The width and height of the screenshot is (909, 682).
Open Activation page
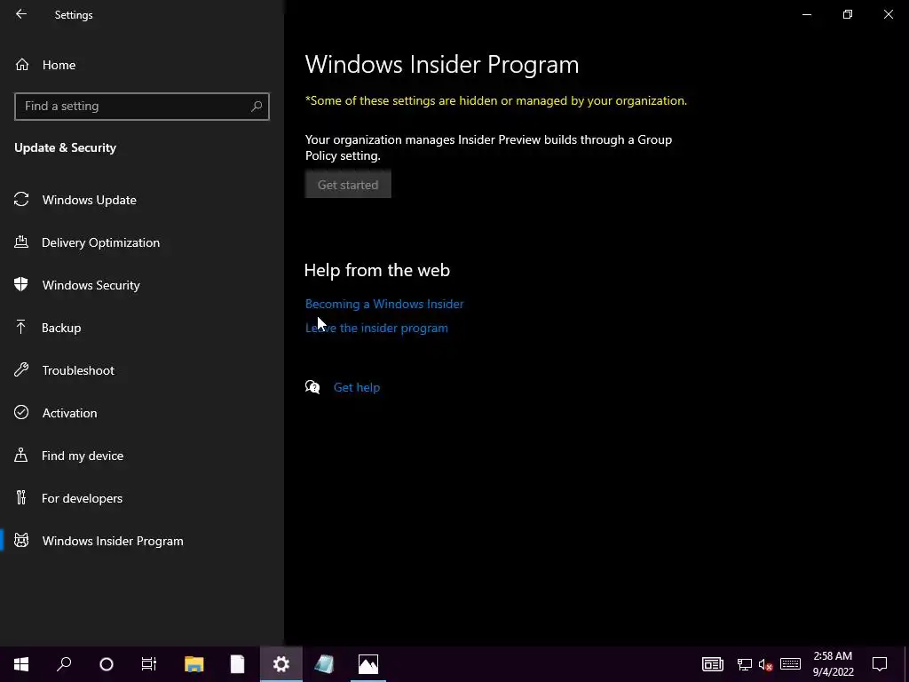[69, 413]
